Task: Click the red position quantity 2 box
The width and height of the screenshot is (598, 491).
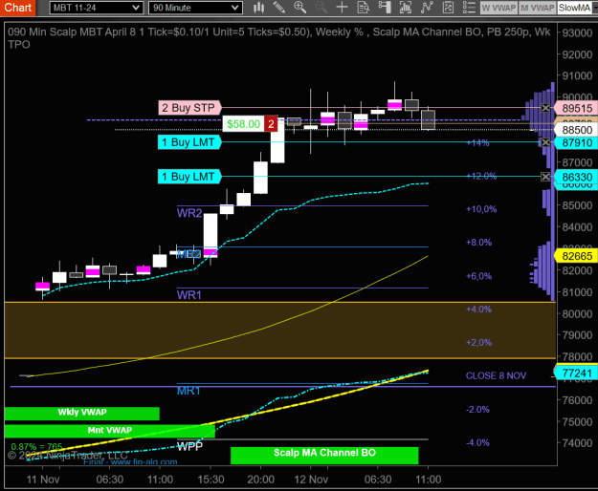Action: click(x=271, y=123)
